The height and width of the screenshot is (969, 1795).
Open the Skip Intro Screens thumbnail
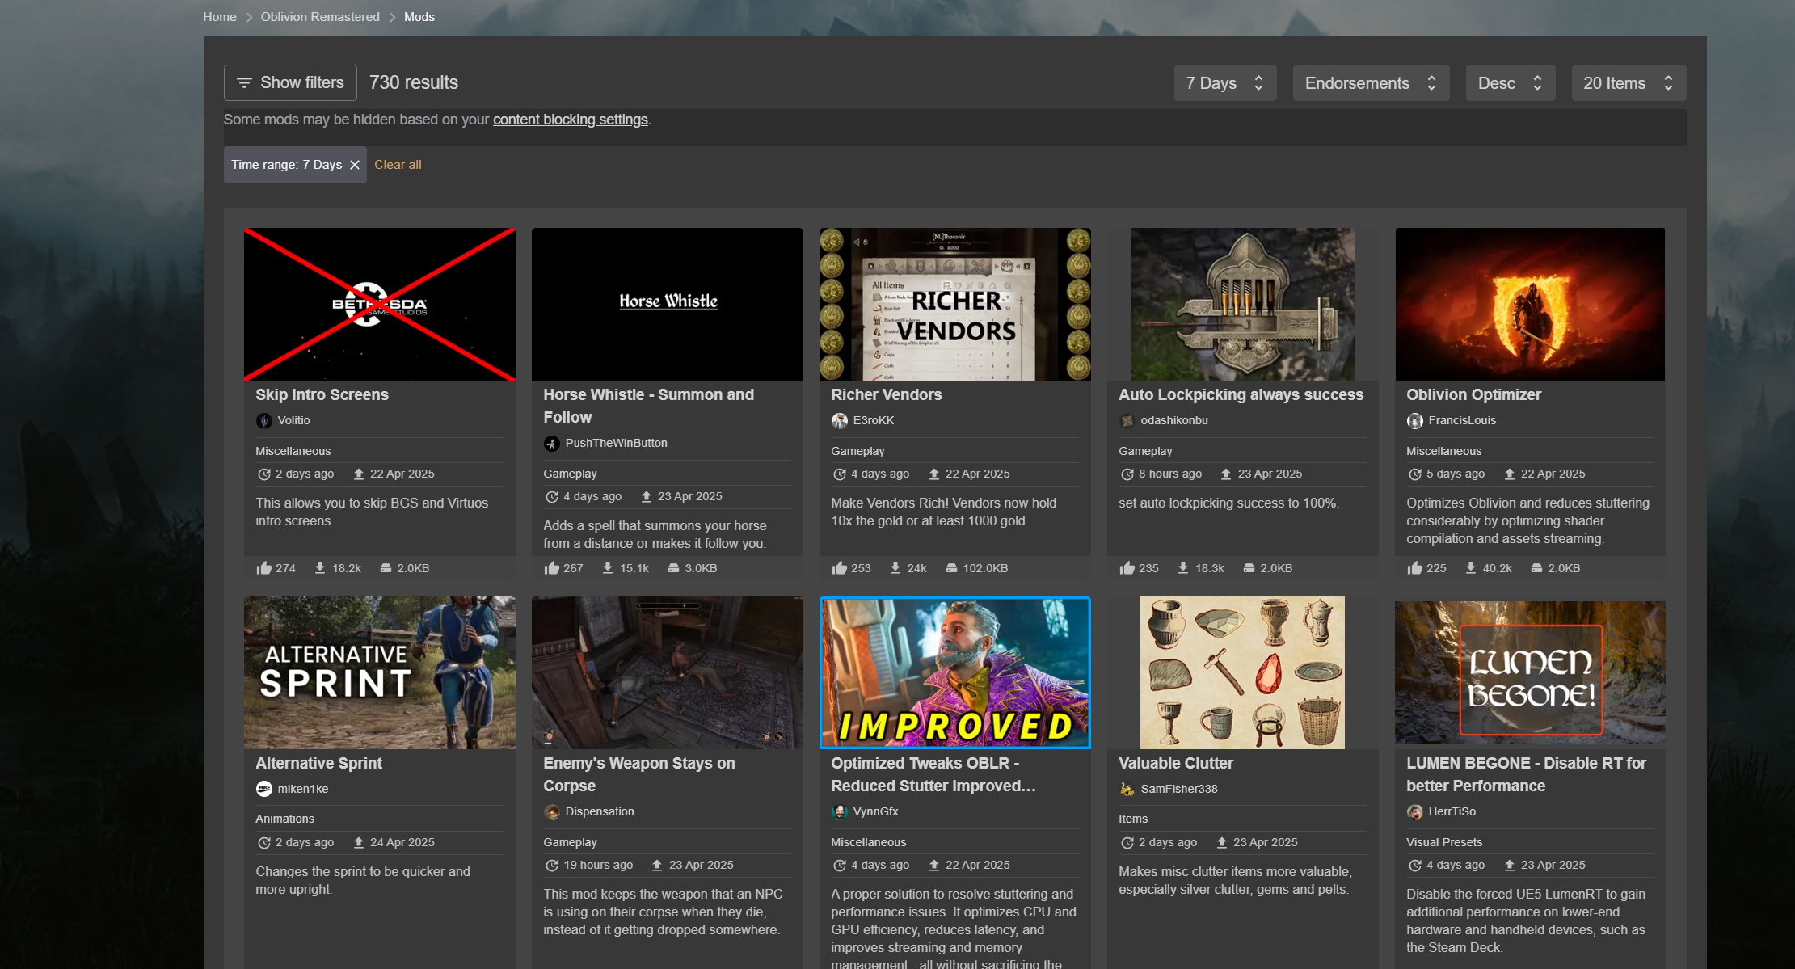[x=380, y=304]
